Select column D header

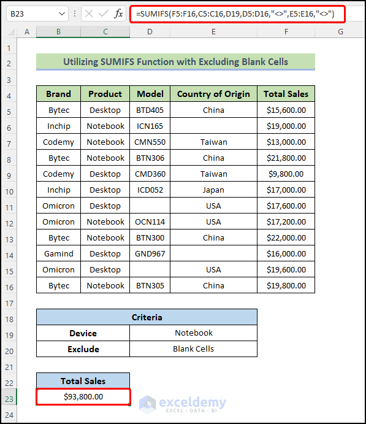(150, 32)
